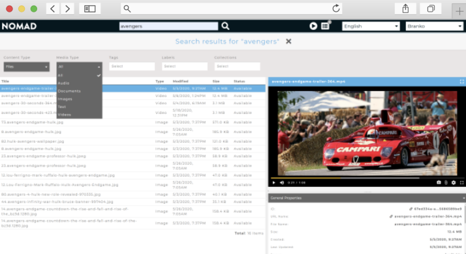The width and height of the screenshot is (466, 254).
Task: Select 12.lou-ferrigno-mark-ruffalo-hulk-avengers-endgame.jpg row
Action: coord(132,175)
